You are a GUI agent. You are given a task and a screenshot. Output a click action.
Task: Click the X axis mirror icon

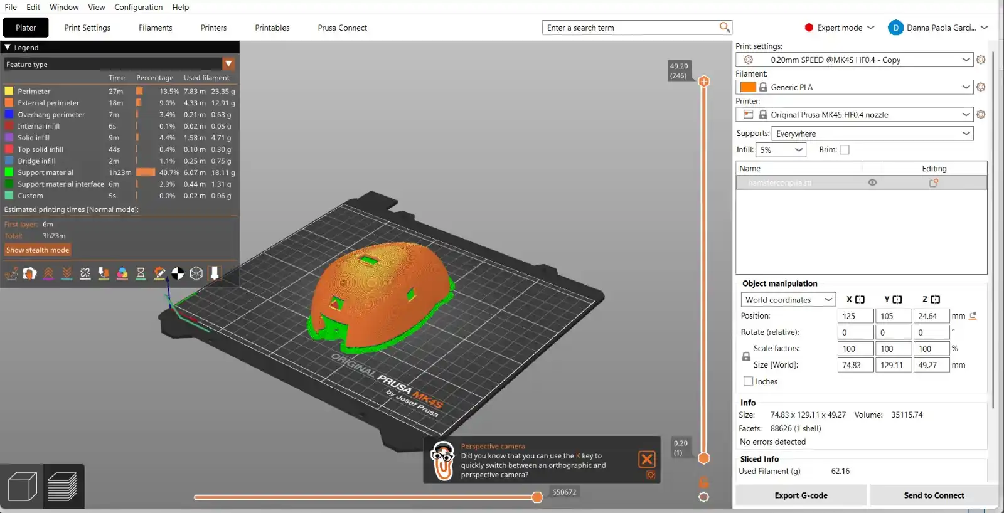860,300
